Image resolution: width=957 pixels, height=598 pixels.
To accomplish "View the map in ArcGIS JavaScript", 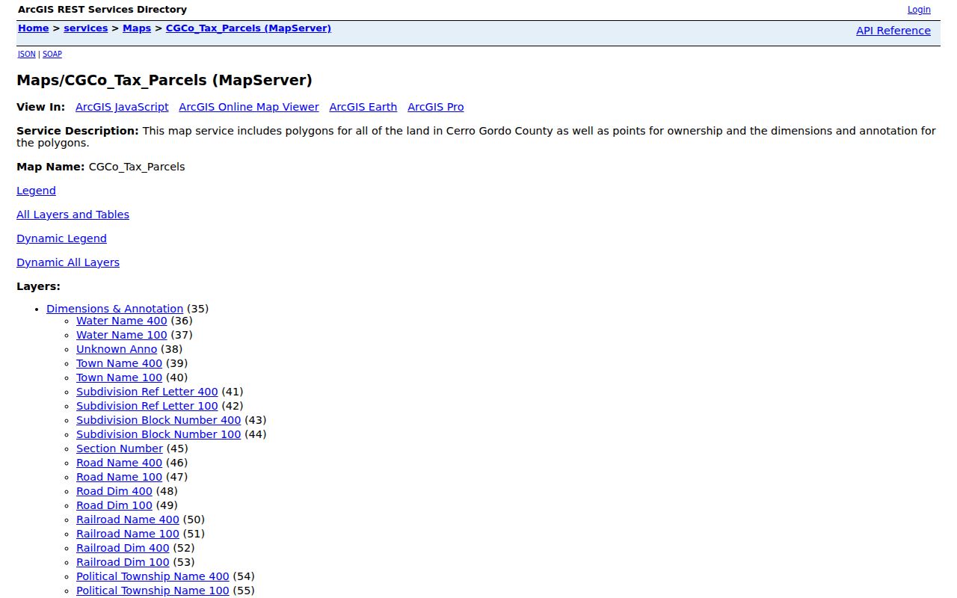I will click(x=122, y=107).
